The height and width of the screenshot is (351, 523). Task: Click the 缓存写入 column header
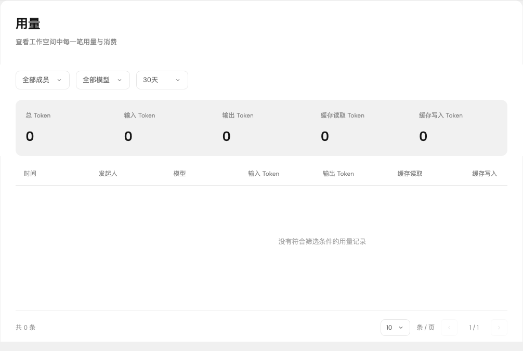(485, 174)
